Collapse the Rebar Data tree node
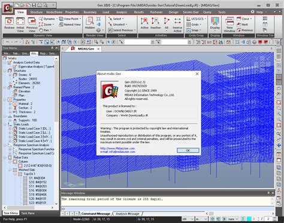 (x=5, y=157)
